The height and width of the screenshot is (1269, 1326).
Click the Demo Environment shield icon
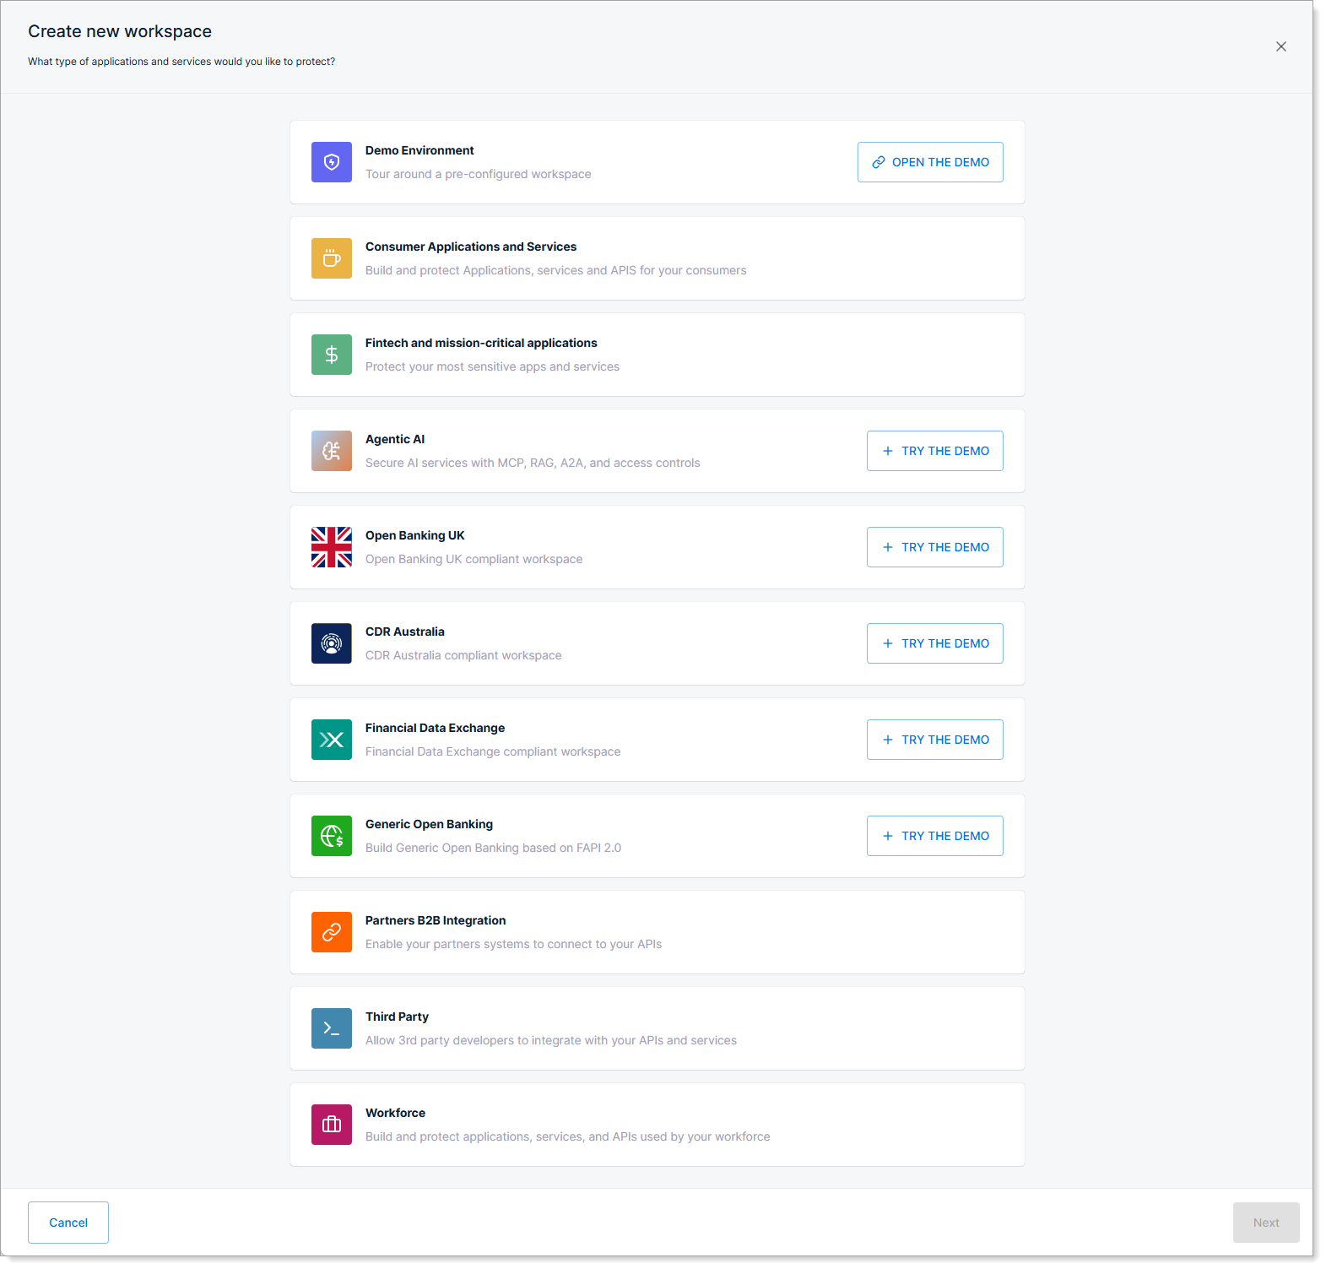[331, 162]
